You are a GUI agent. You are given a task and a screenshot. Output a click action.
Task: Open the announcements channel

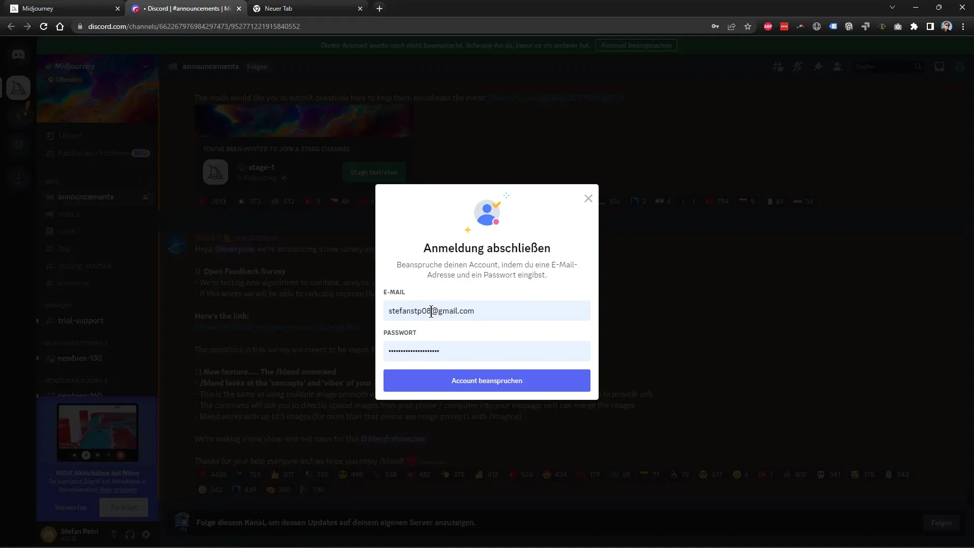97,197
